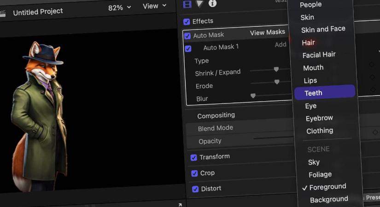Click the fox image in the viewer
The height and width of the screenshot is (207, 380).
[40, 116]
